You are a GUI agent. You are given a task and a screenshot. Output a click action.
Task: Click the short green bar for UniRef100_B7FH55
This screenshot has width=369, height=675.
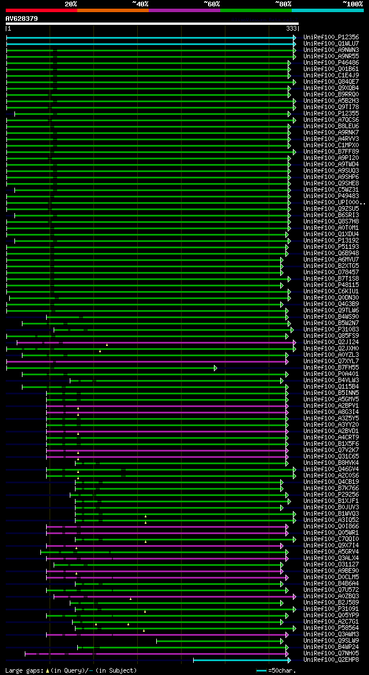pos(111,368)
